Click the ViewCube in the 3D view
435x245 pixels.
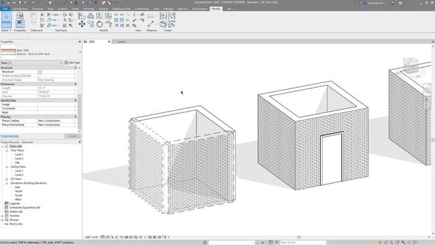coord(411,66)
